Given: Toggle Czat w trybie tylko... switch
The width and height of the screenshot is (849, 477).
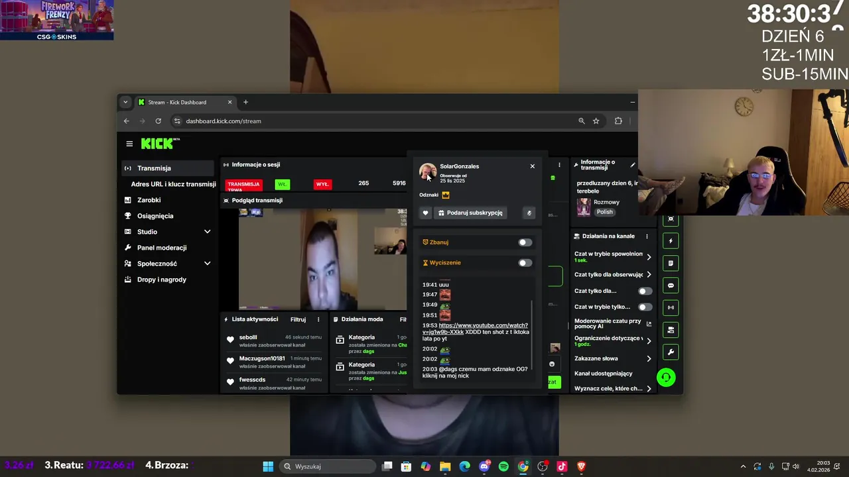Looking at the screenshot, I should click(x=645, y=307).
